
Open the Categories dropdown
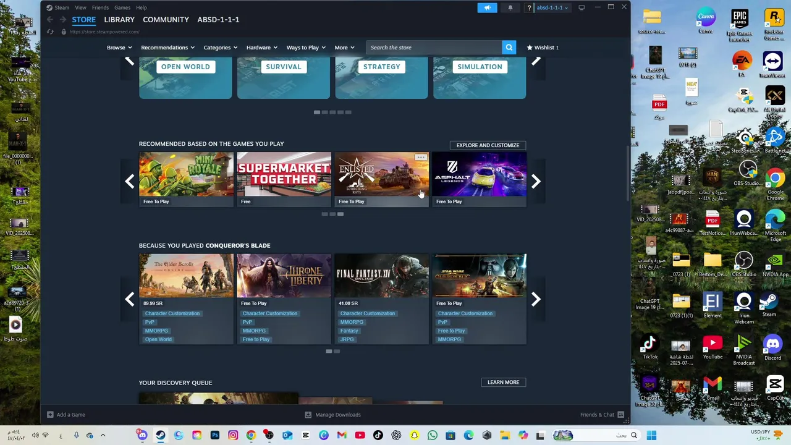[221, 48]
